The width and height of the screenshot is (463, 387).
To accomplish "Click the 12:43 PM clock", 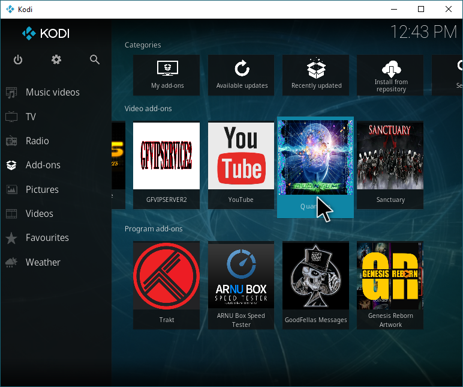I will tap(424, 32).
